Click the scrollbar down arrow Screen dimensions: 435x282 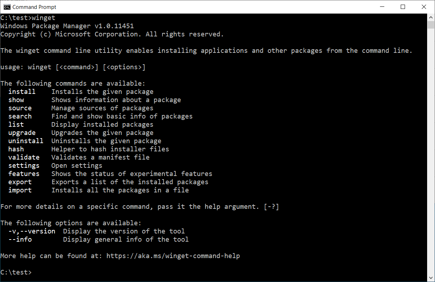click(x=430, y=278)
